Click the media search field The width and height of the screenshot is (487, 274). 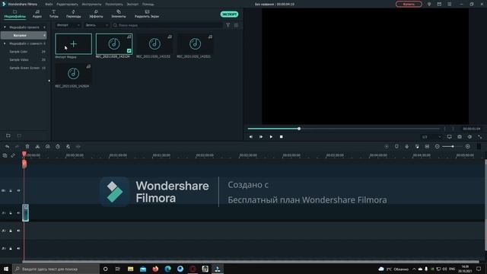click(x=167, y=25)
